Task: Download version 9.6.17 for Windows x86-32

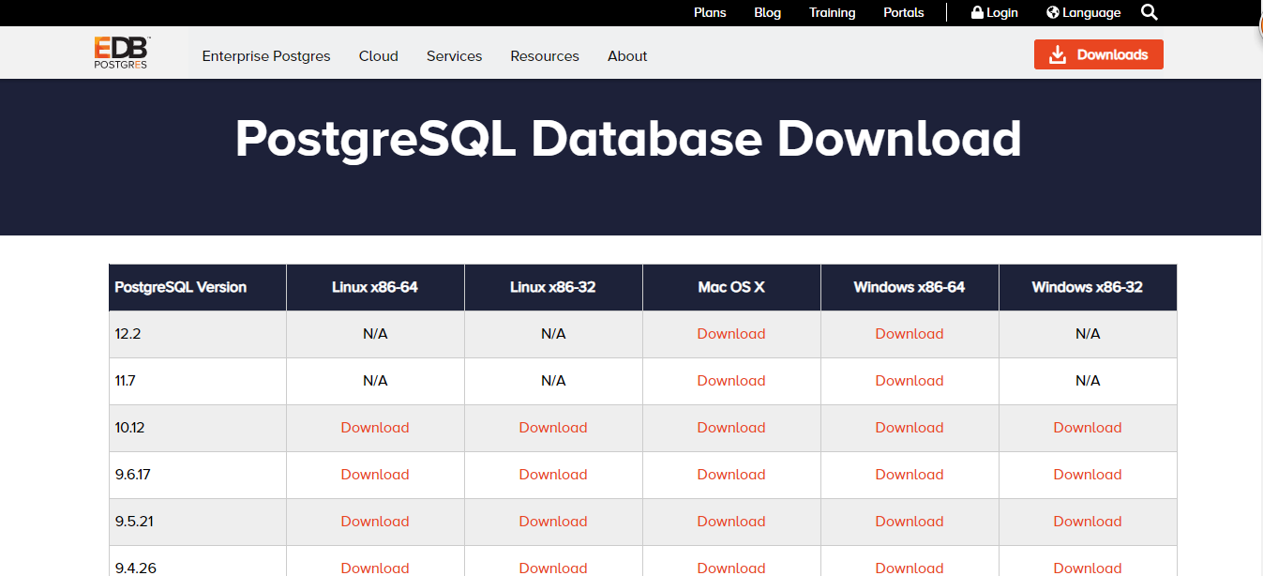Action: [1088, 475]
